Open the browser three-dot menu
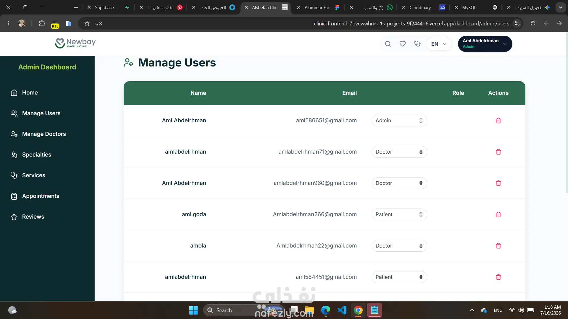The height and width of the screenshot is (319, 568). point(8,23)
